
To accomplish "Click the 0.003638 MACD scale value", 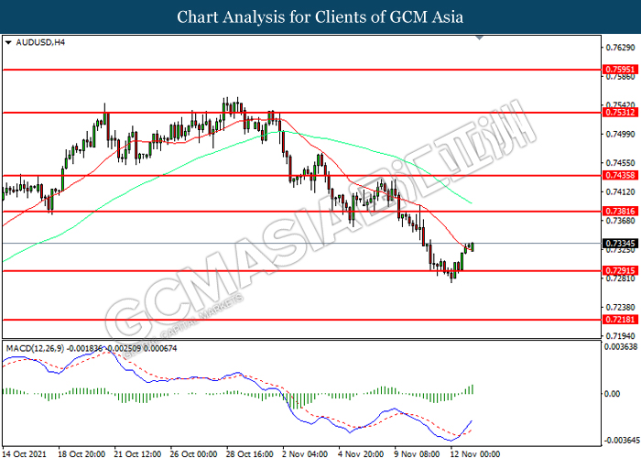I will point(621,347).
